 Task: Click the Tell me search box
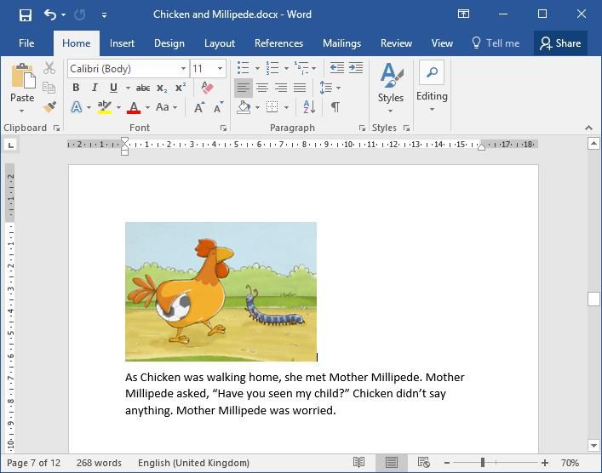click(x=496, y=43)
